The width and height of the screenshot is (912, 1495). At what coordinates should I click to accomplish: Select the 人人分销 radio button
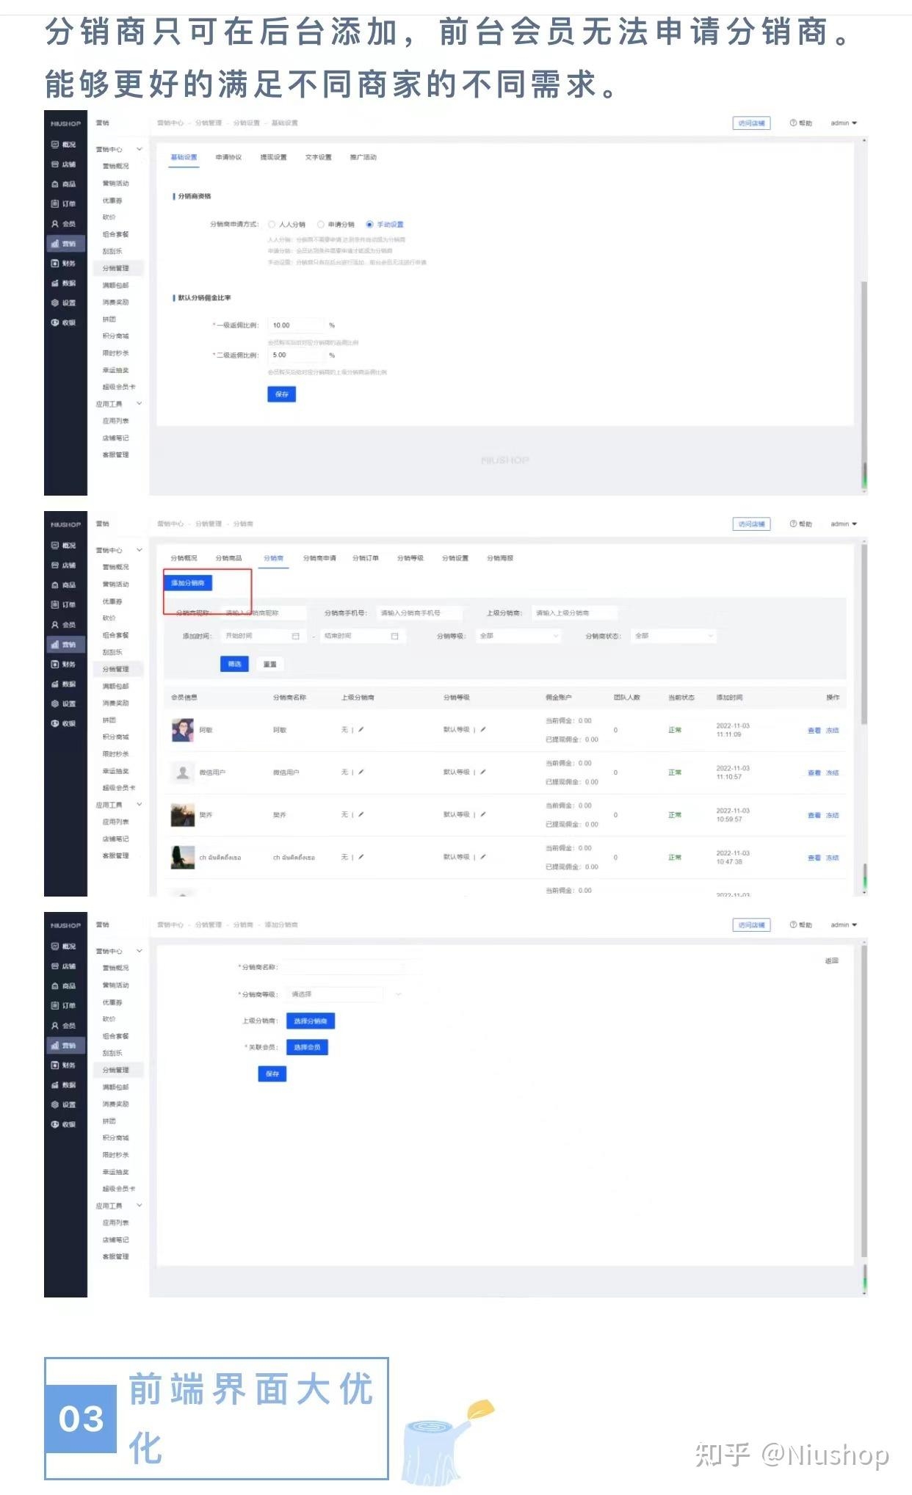272,225
